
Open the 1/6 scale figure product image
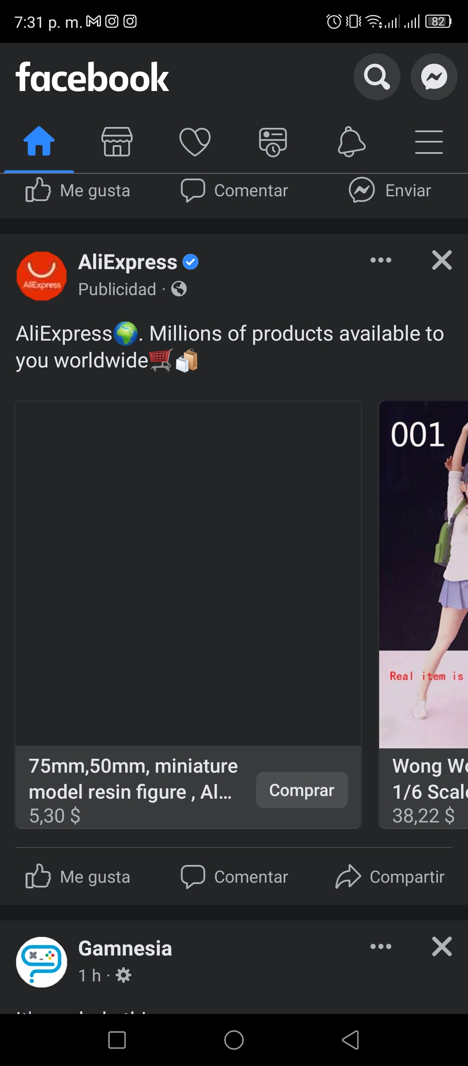tap(423, 575)
